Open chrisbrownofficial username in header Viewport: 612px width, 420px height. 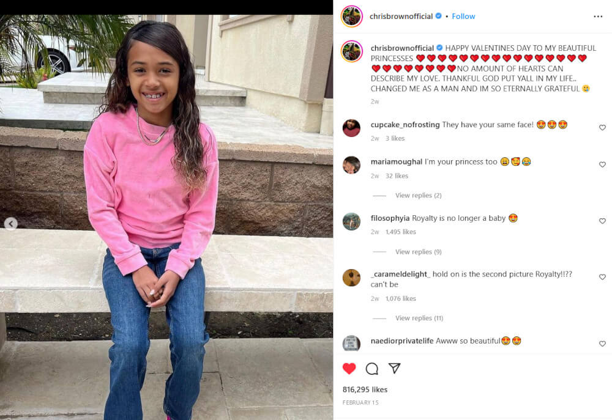(x=401, y=17)
